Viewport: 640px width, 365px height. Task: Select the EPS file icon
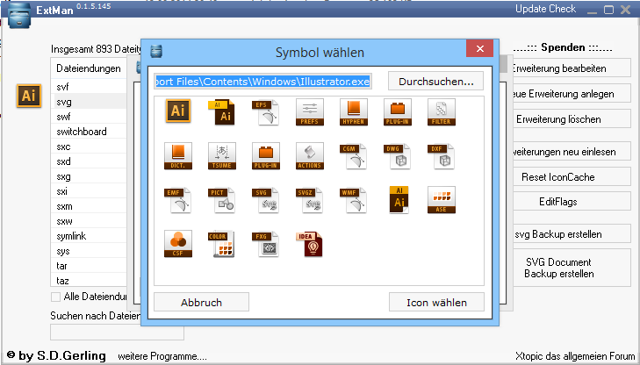pos(266,112)
